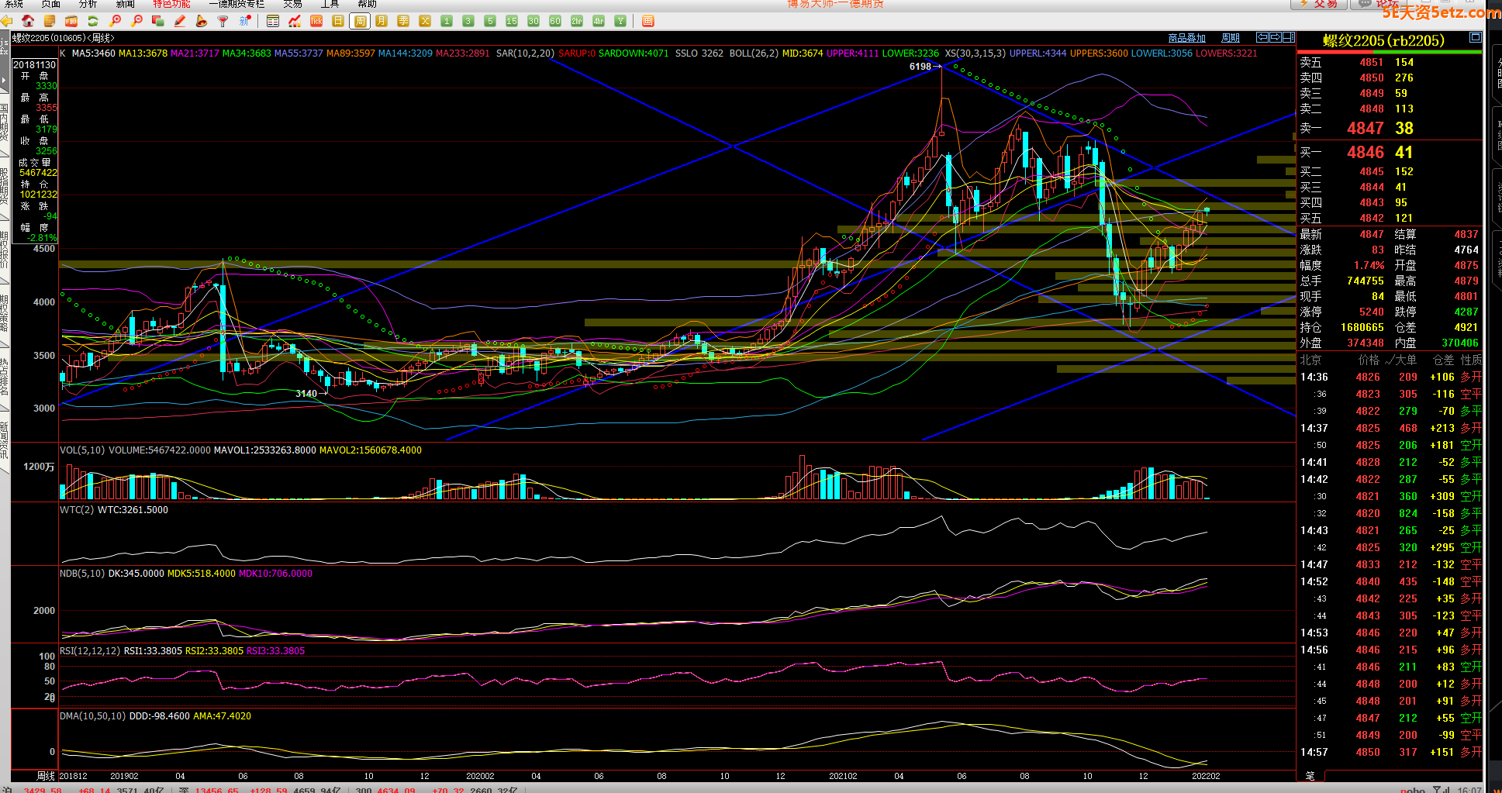Expand the 螺纹2205 quote panel

point(1475,38)
